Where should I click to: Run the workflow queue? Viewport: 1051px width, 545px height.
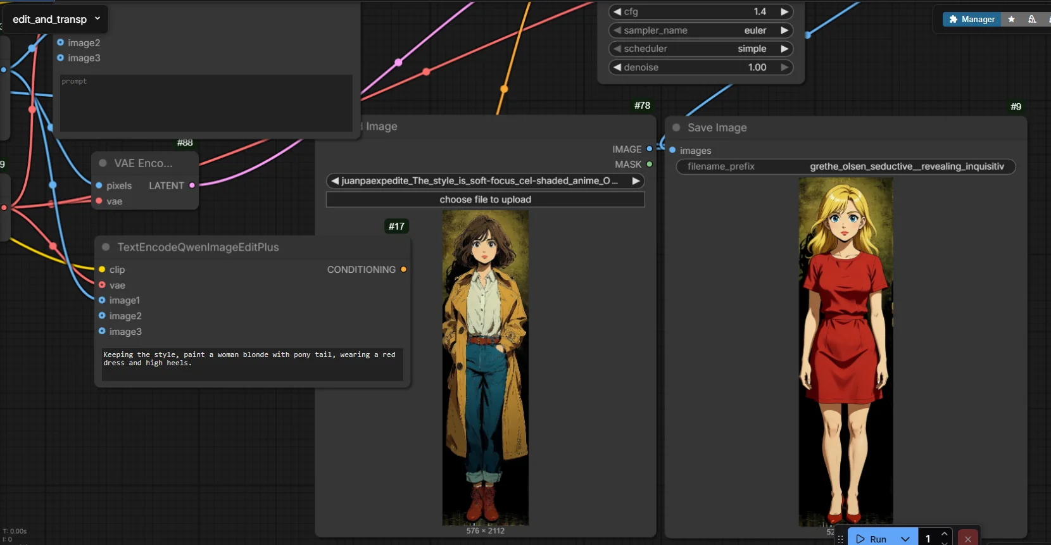point(871,539)
